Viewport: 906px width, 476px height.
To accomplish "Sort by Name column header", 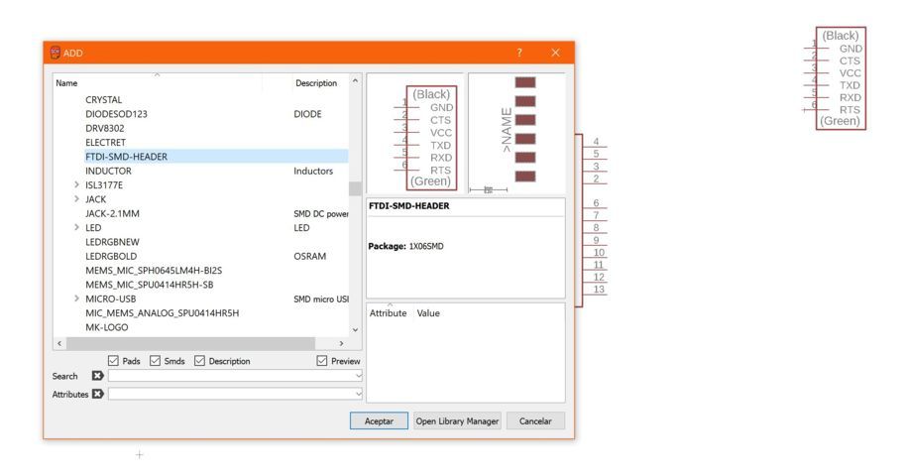I will (66, 83).
